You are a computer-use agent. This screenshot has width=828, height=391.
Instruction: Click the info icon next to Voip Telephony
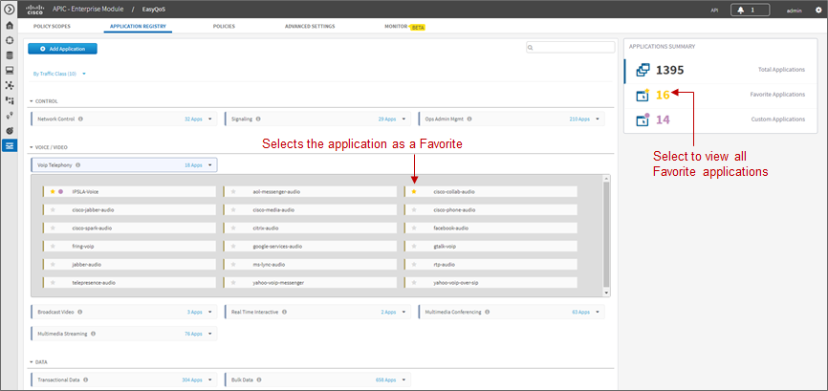[x=78, y=165]
